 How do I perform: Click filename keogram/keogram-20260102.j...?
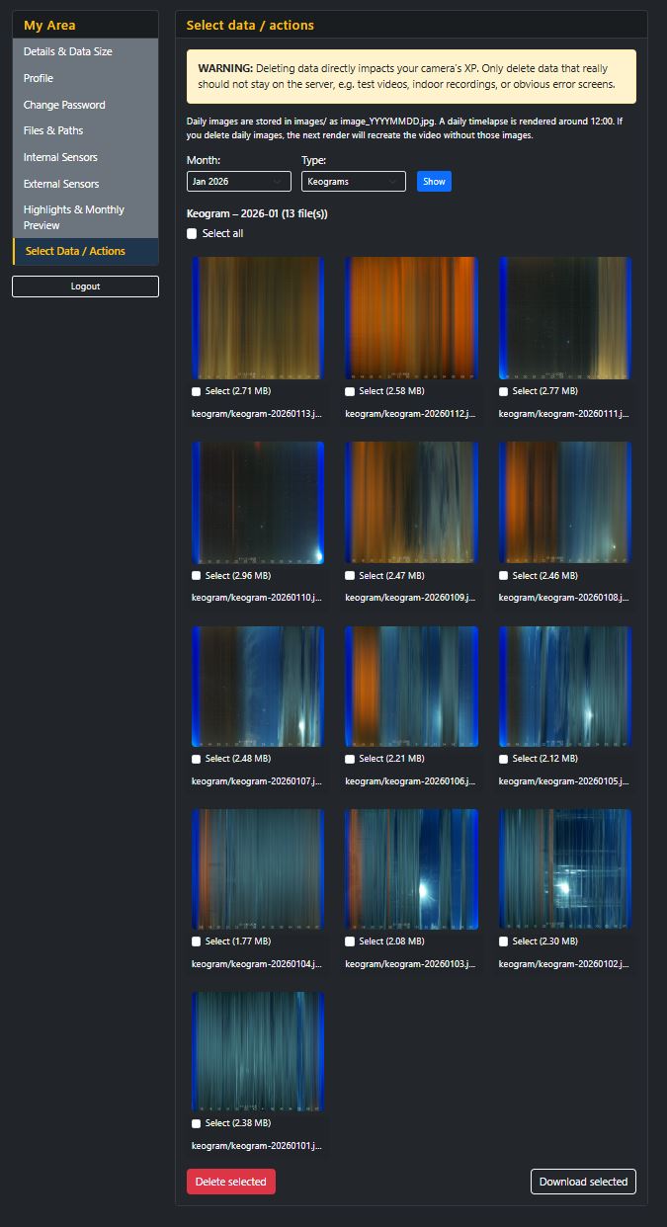(564, 964)
